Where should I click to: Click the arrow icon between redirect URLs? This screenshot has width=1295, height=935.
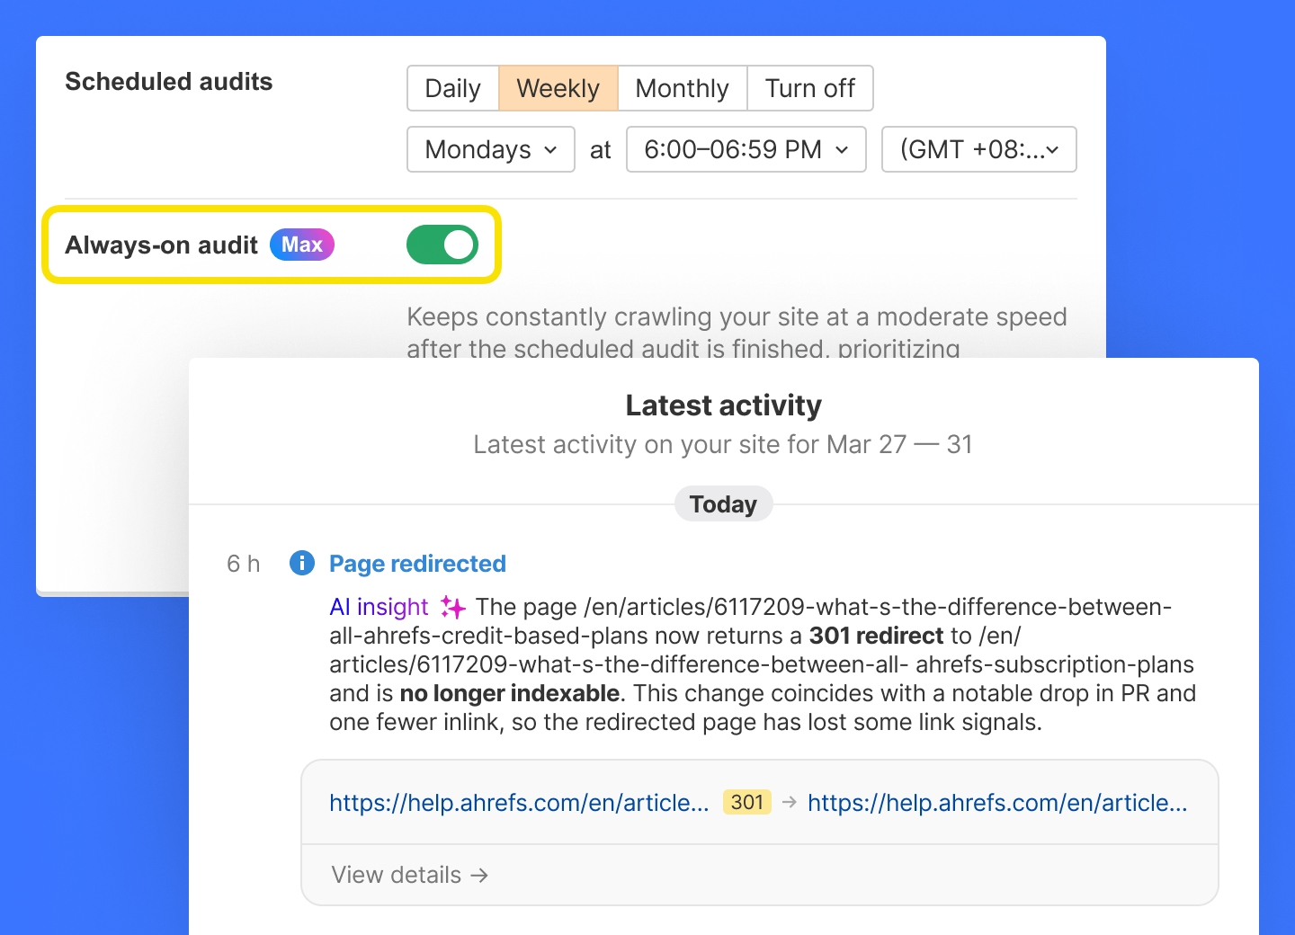pyautogui.click(x=790, y=802)
